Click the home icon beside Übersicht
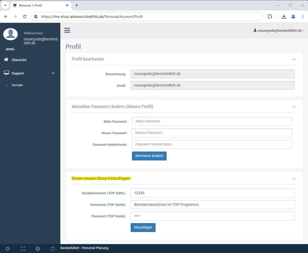Image resolution: width=308 pixels, height=253 pixels. coord(6,60)
